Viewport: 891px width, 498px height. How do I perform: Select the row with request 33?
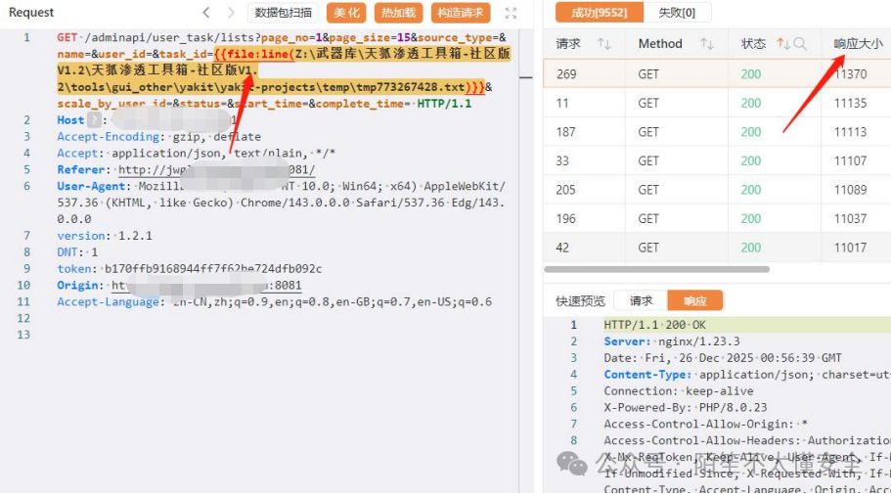[x=717, y=160]
